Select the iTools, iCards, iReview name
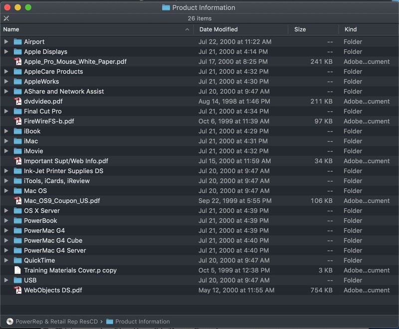 click(x=57, y=181)
